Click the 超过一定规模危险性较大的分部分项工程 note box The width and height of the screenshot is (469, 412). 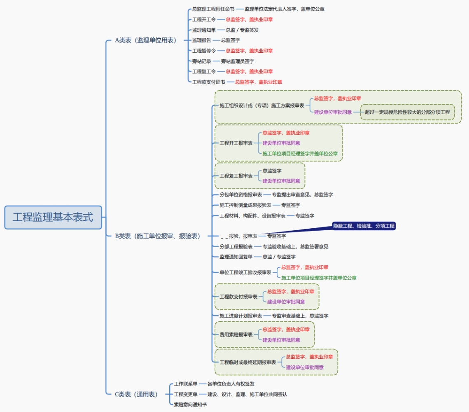pos(407,112)
